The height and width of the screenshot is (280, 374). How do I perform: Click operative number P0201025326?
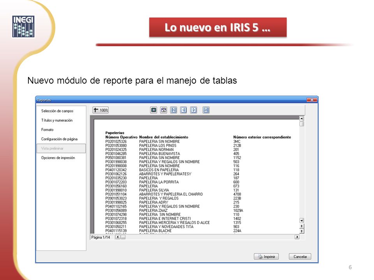116,142
